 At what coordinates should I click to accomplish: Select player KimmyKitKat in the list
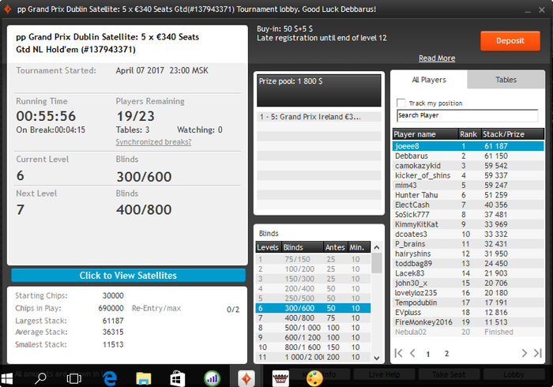(x=468, y=224)
